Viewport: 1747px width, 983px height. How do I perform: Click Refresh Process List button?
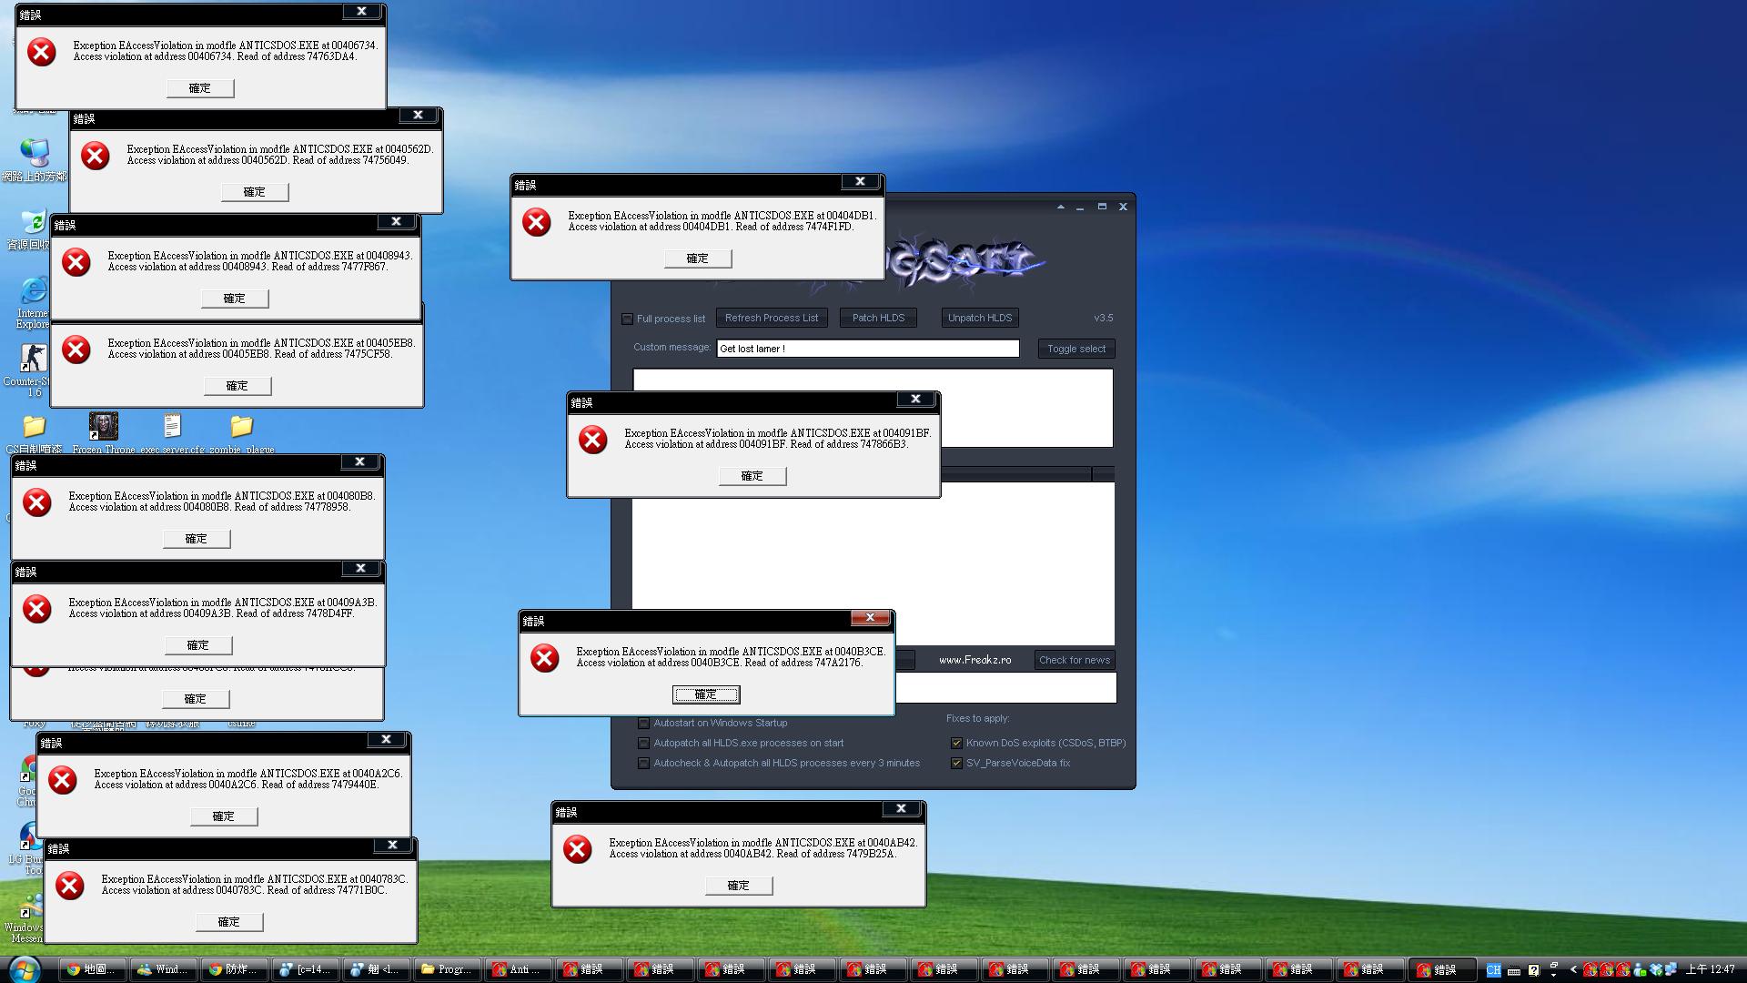(772, 318)
